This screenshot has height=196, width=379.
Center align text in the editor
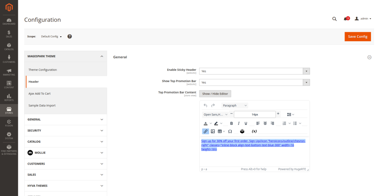pos(265,123)
